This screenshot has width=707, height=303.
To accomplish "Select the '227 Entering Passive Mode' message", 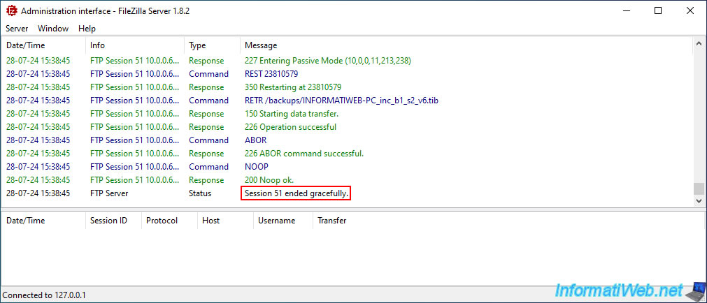I will [x=328, y=60].
